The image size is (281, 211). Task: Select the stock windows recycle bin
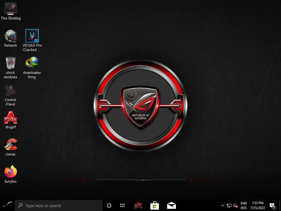coord(11,68)
